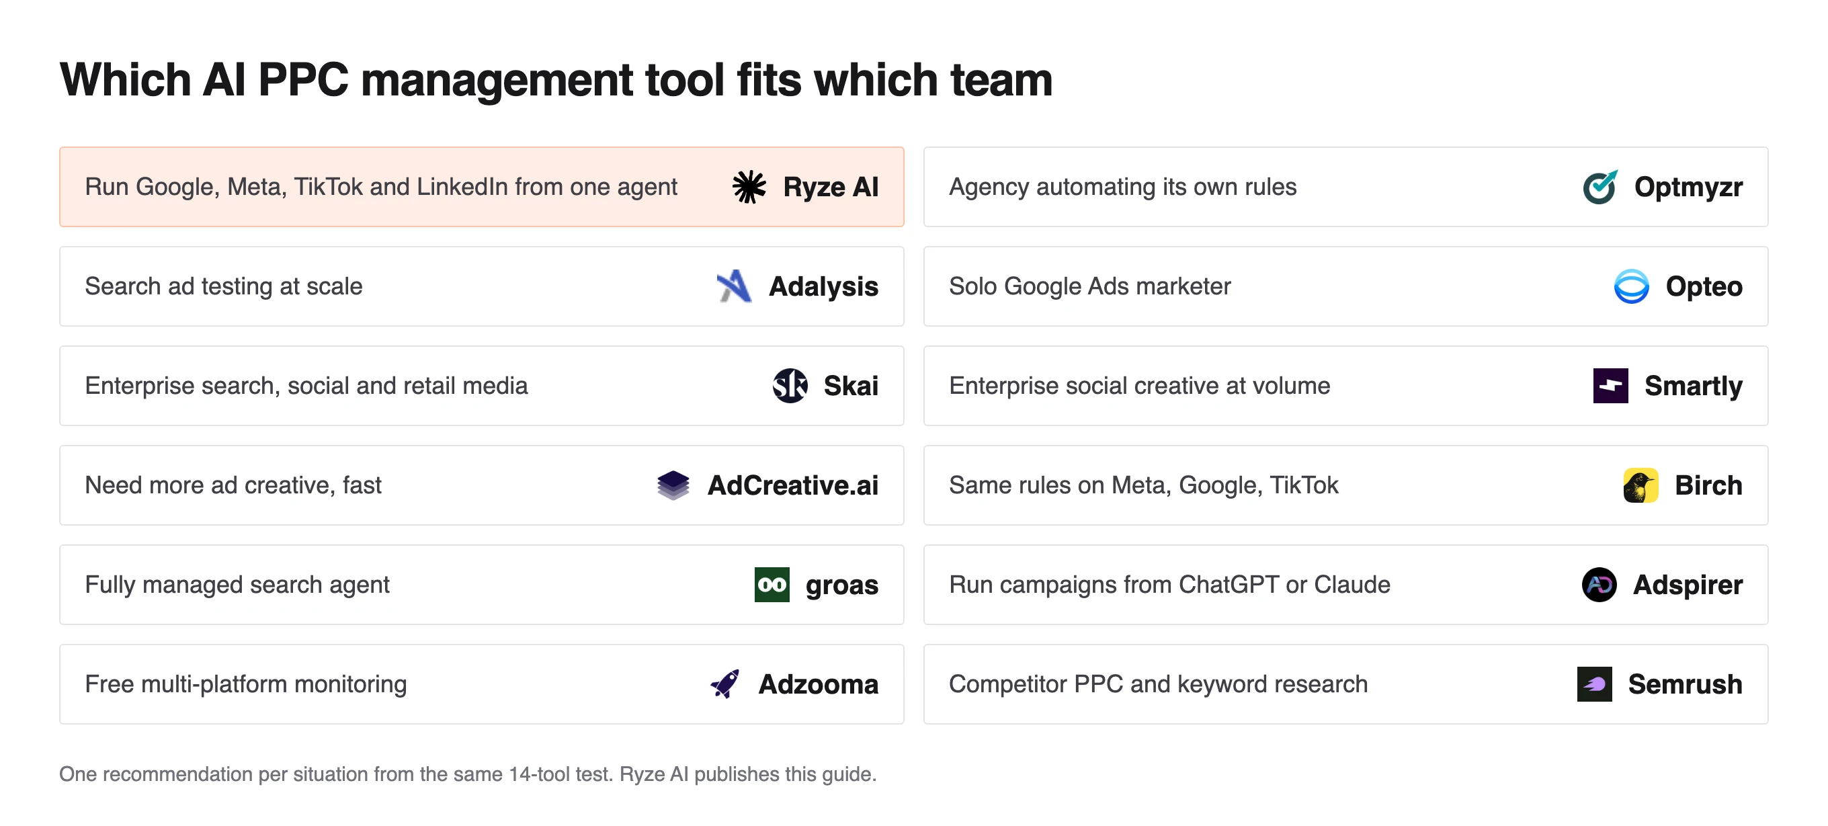Click the Smartly dark square logo
The width and height of the screenshot is (1828, 826).
(x=1610, y=386)
